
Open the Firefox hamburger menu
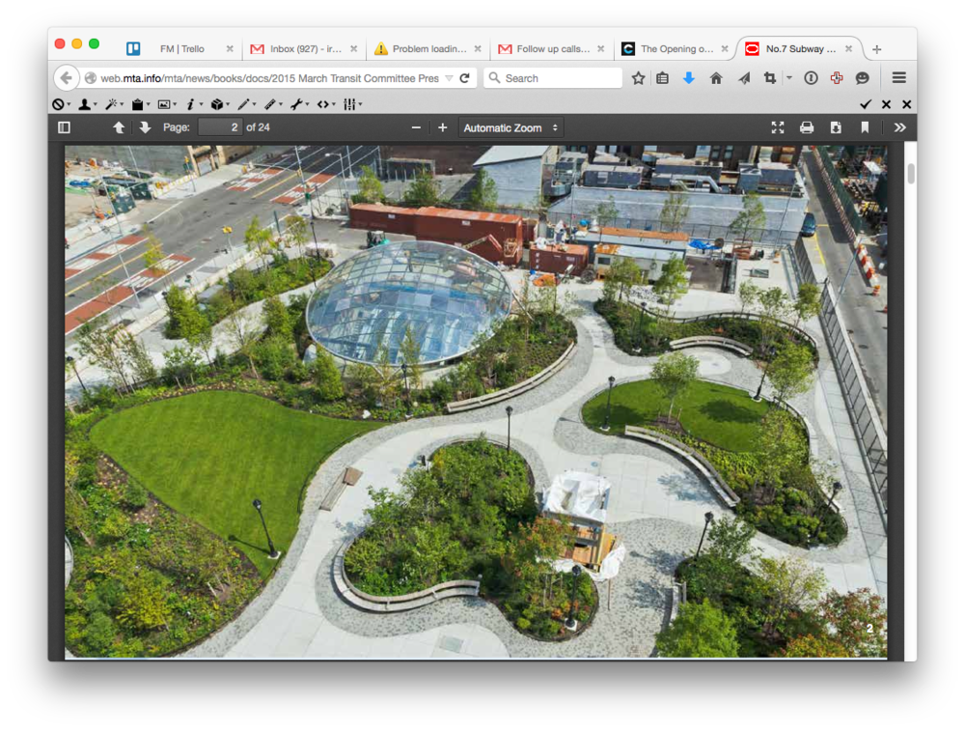click(x=899, y=78)
